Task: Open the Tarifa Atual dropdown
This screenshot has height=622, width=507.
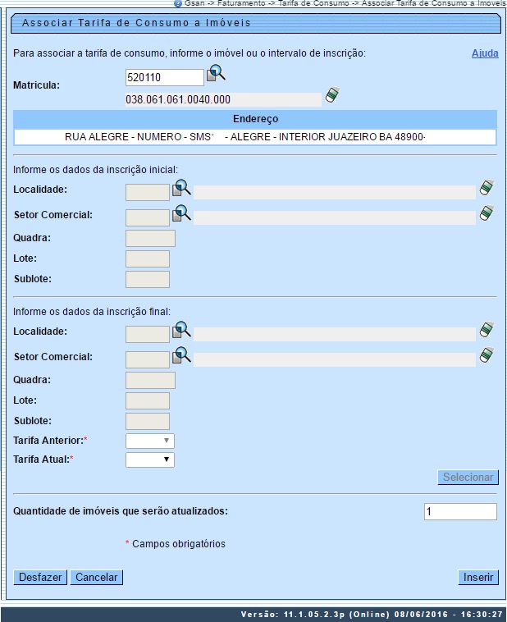Action: coord(149,460)
